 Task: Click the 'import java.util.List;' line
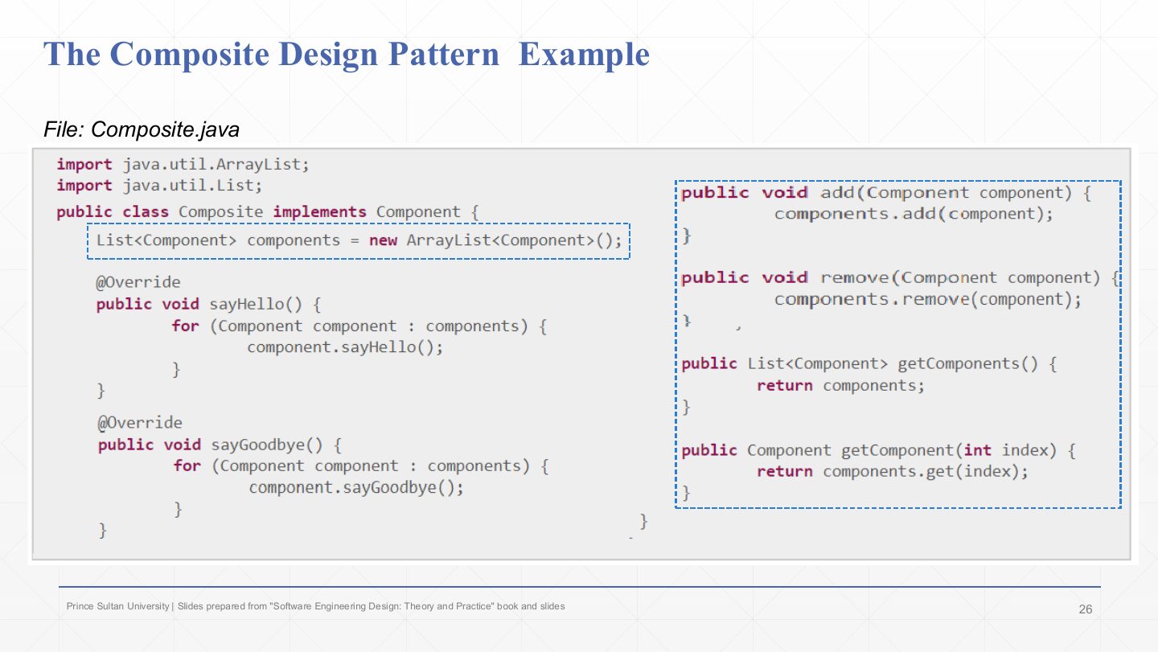pyautogui.click(x=159, y=186)
